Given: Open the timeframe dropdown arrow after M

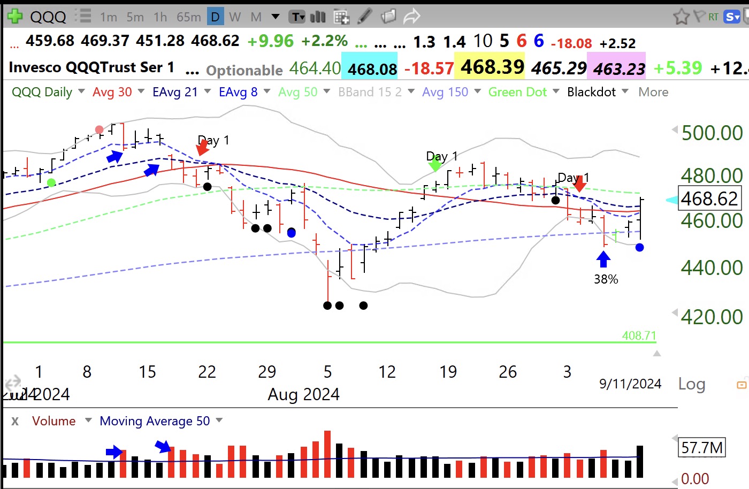Looking at the screenshot, I should [276, 17].
